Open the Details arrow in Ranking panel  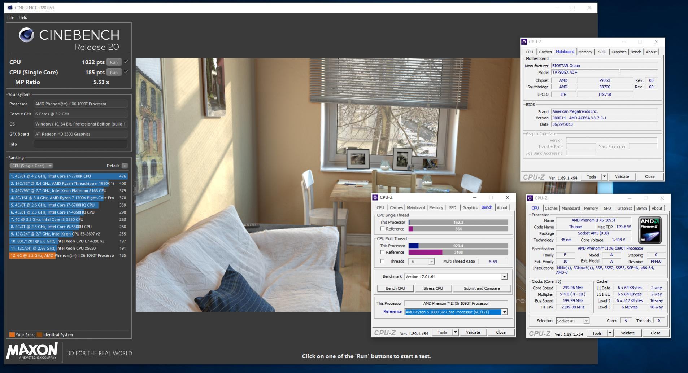coord(125,166)
